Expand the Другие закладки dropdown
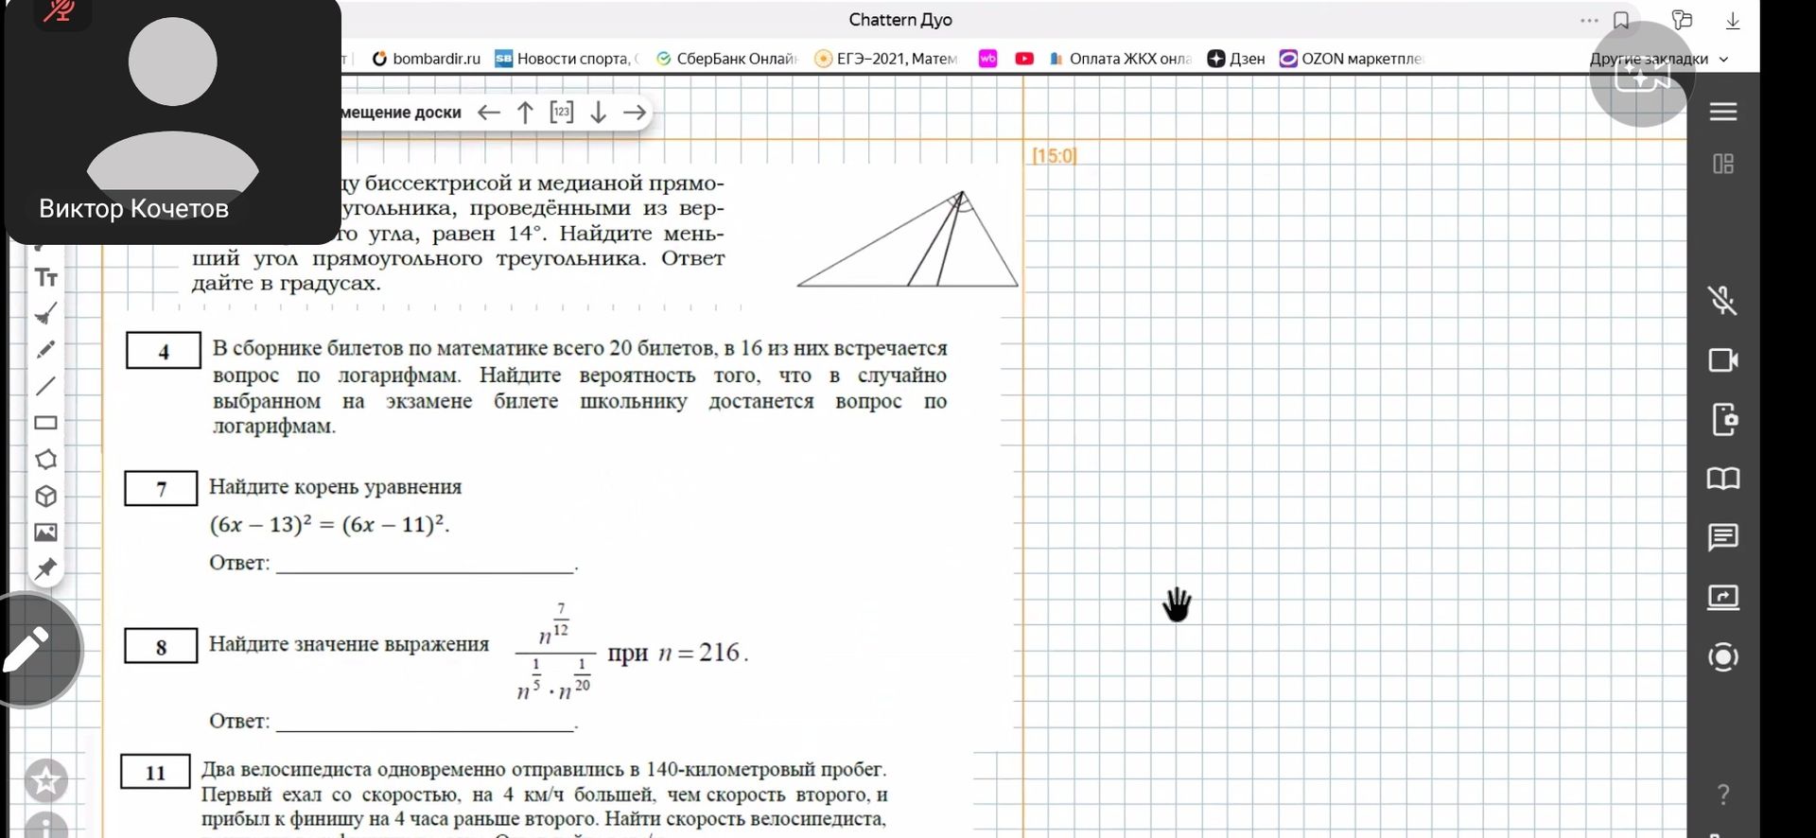Screen dimensions: 1816x838 click(1659, 59)
